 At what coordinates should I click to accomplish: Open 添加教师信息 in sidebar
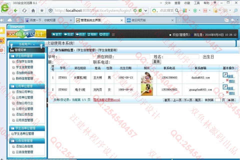point(24,73)
